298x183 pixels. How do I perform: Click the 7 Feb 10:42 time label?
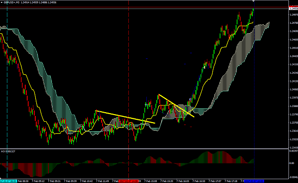pyautogui.click(x=86, y=181)
